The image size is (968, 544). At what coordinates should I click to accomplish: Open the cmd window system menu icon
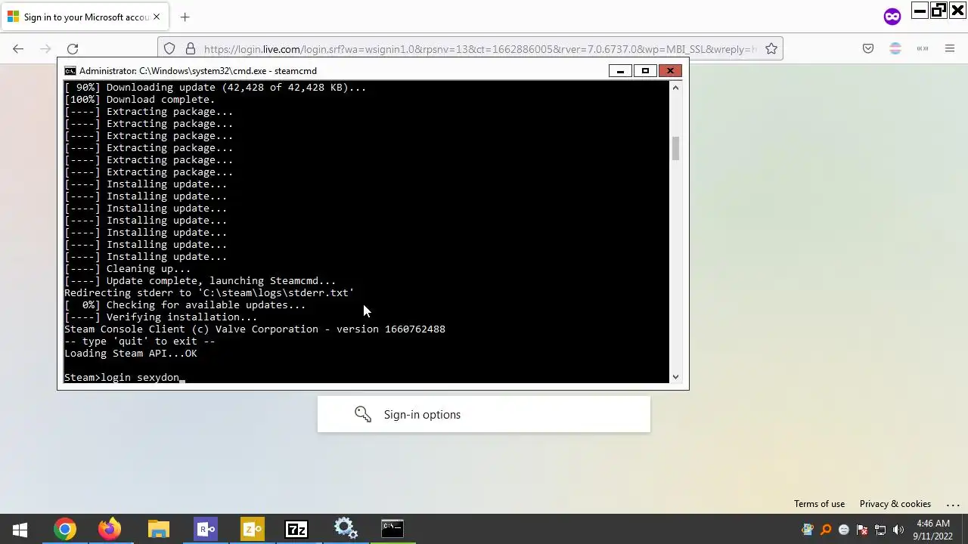click(x=70, y=71)
